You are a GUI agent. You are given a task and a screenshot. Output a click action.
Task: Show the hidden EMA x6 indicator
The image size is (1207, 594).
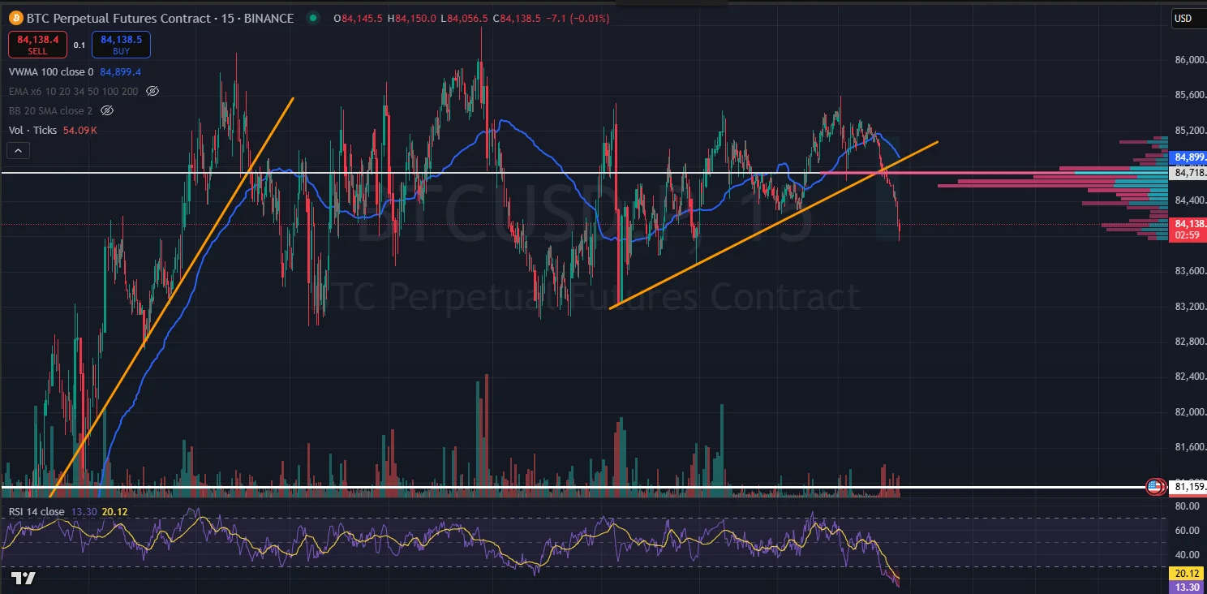(152, 91)
